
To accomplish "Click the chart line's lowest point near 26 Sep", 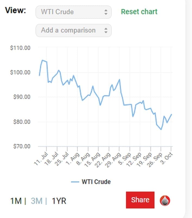I will tap(161, 129).
